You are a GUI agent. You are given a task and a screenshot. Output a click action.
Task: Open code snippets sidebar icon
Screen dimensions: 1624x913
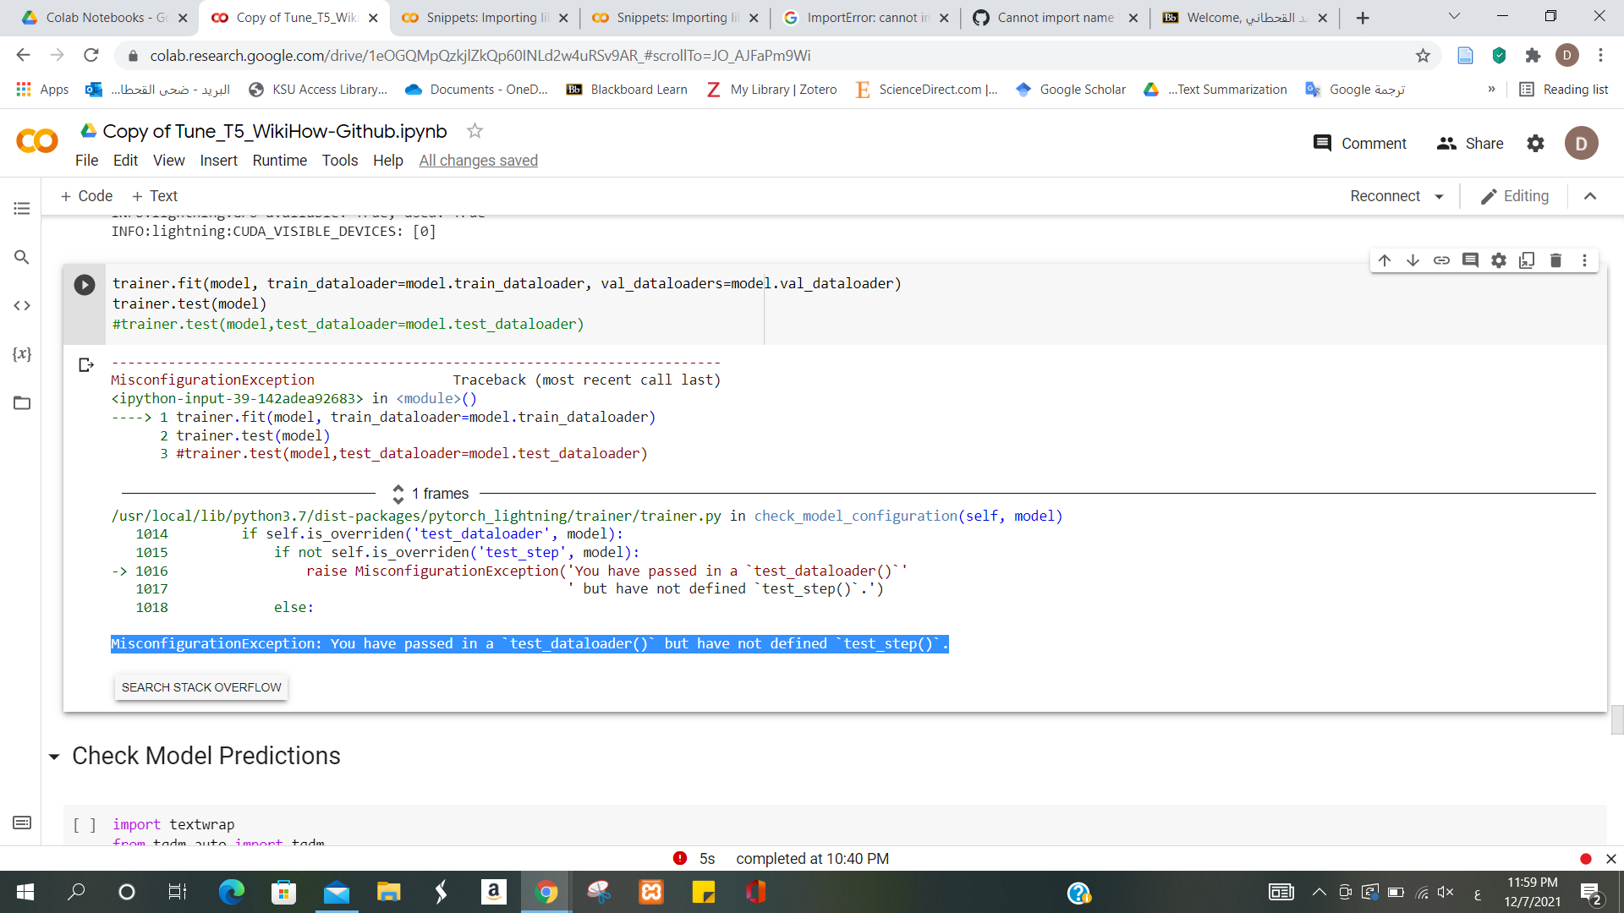pos(22,306)
